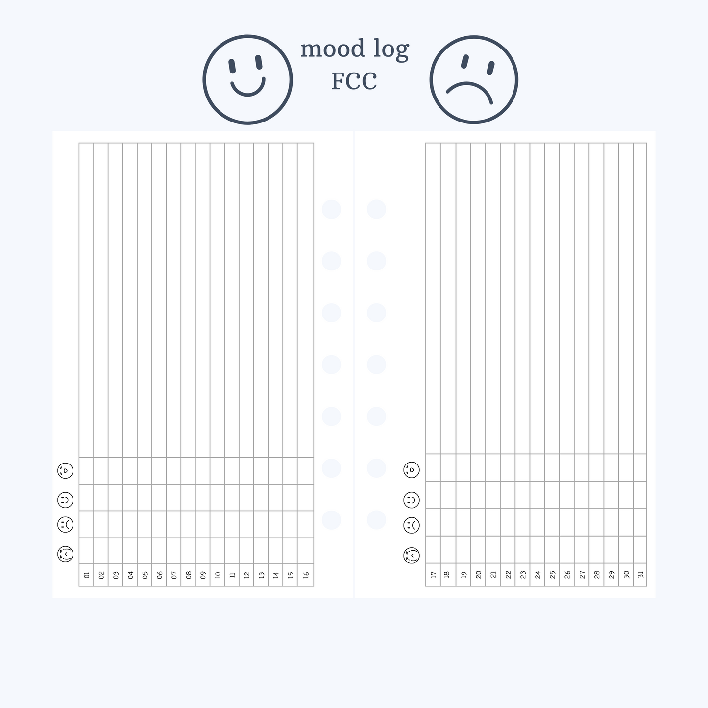Viewport: 708px width, 708px height.
Task: Click the large smiley face beside the title
Action: [x=248, y=79]
